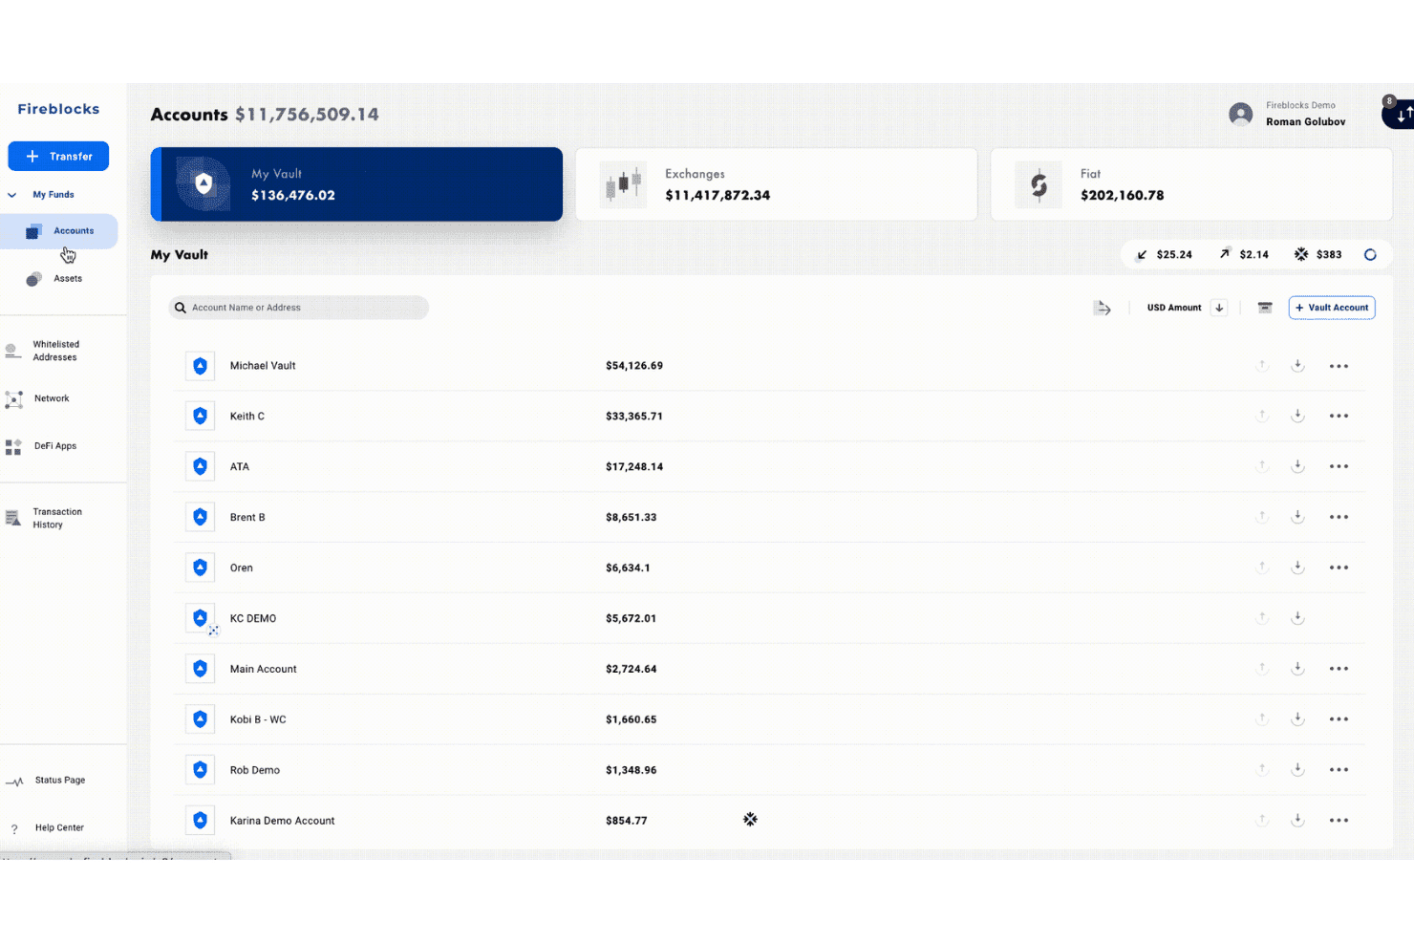Viewport: 1414px width, 943px height.
Task: Open Michael Vault more options menu
Action: click(1339, 366)
